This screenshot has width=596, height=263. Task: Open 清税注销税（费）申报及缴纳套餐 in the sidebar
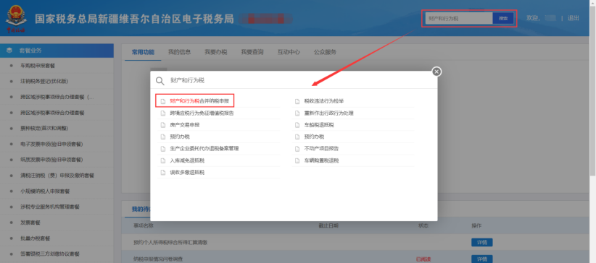point(57,176)
